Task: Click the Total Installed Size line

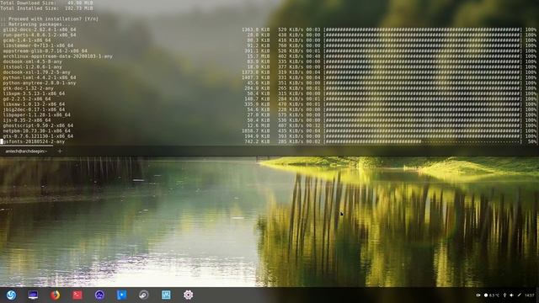Action: coord(47,8)
